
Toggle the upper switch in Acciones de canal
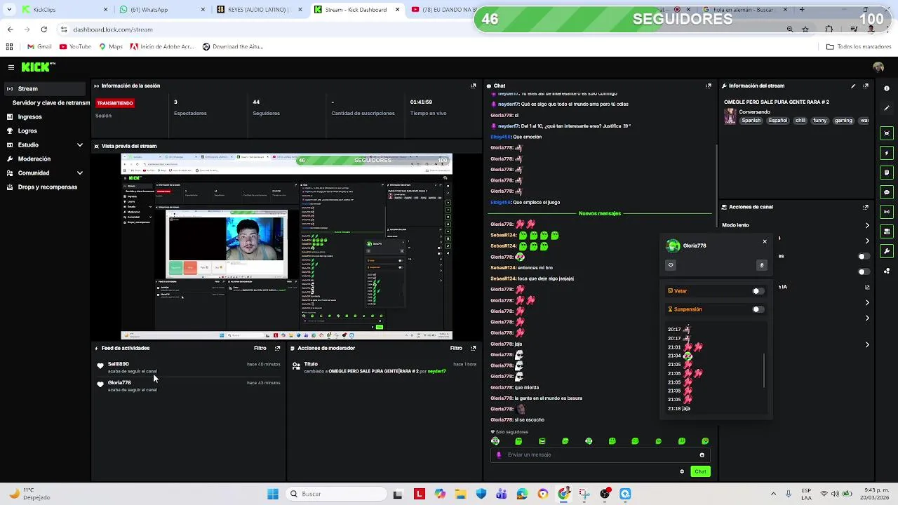pos(864,256)
